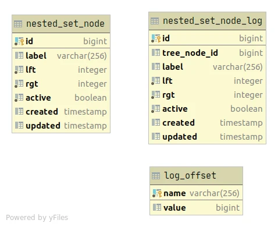Select primary key icon of nested_set_node_log id

[x=156, y=38]
